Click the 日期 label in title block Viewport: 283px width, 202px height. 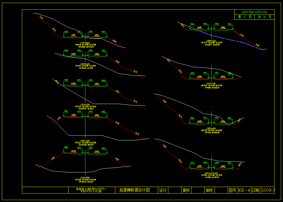tap(256, 190)
